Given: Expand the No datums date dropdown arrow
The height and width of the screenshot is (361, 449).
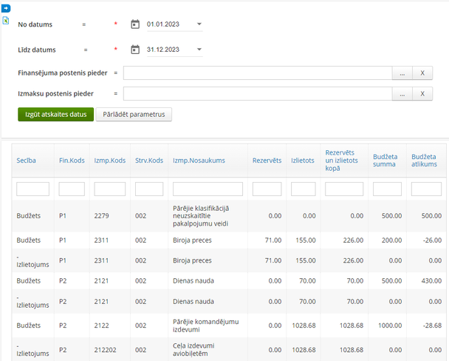Looking at the screenshot, I should [x=199, y=24].
